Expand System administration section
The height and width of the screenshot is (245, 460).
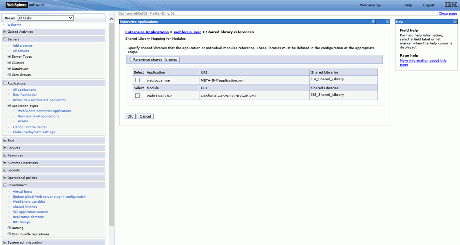[5, 242]
